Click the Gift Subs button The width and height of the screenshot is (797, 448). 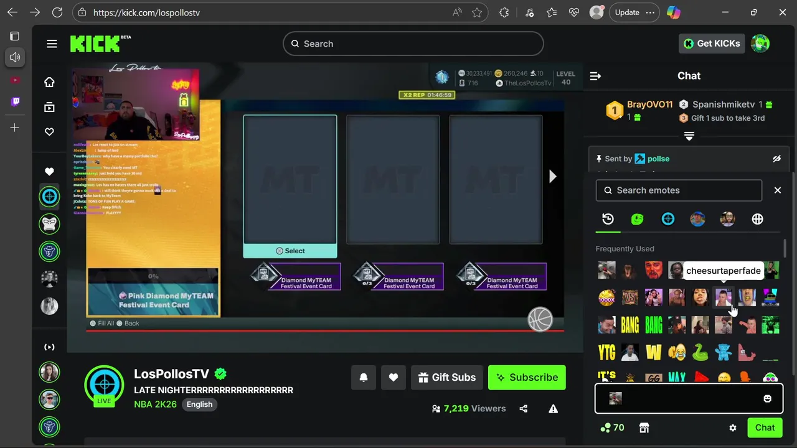pyautogui.click(x=447, y=378)
